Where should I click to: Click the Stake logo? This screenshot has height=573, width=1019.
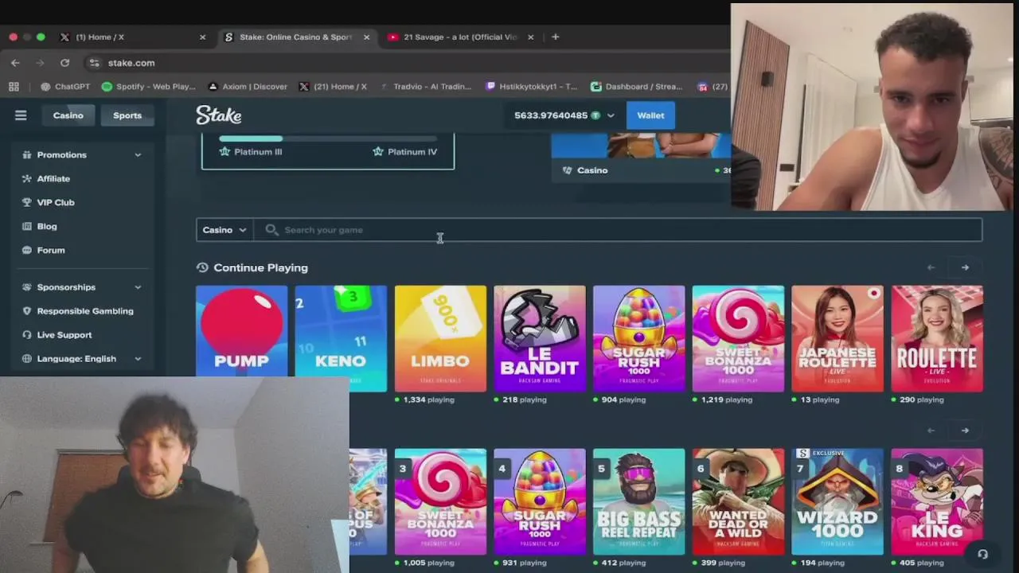click(219, 115)
